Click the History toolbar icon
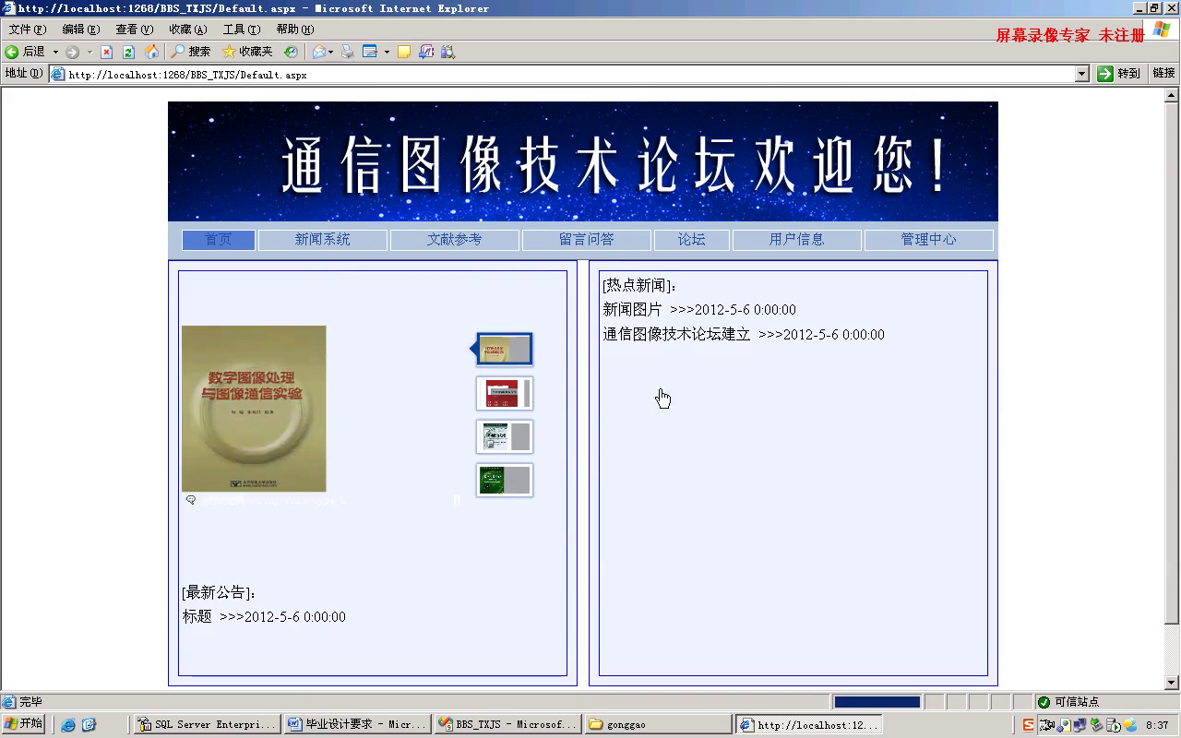The image size is (1181, 738). 291,52
